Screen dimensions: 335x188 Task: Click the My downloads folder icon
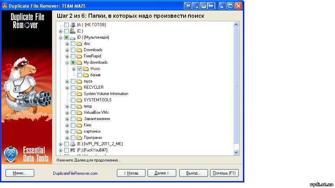(x=79, y=63)
